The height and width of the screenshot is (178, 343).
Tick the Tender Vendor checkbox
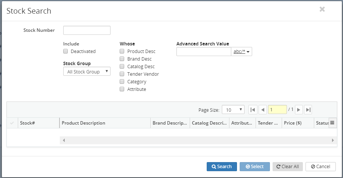tap(122, 74)
